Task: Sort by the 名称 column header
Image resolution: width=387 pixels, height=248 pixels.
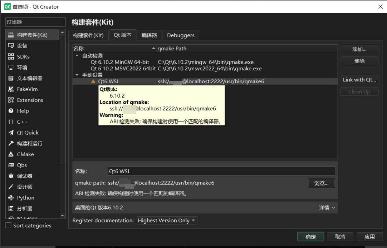Action: [114, 49]
